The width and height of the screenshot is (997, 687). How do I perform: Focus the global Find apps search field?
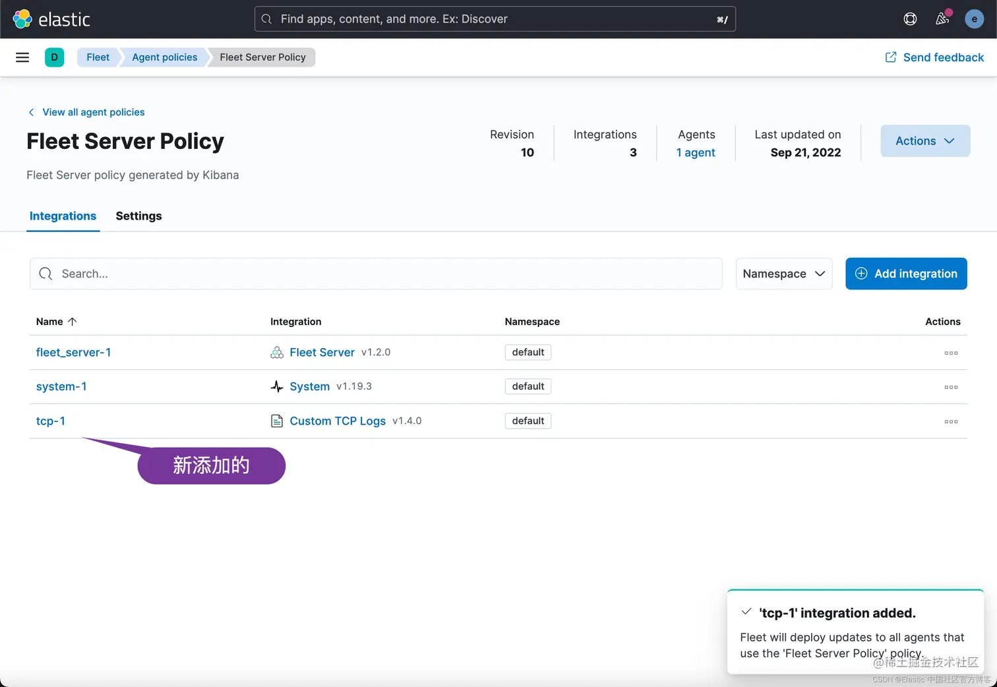click(x=495, y=19)
